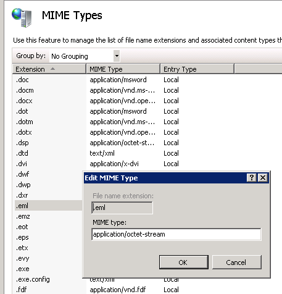Select No Grouping combo box
This screenshot has height=294, width=282.
pos(85,56)
